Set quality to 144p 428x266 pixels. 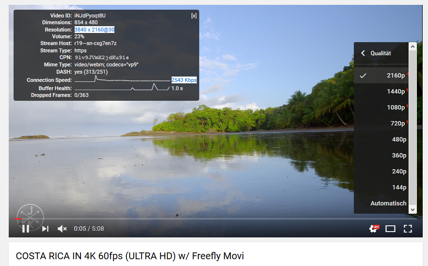pyautogui.click(x=381, y=188)
